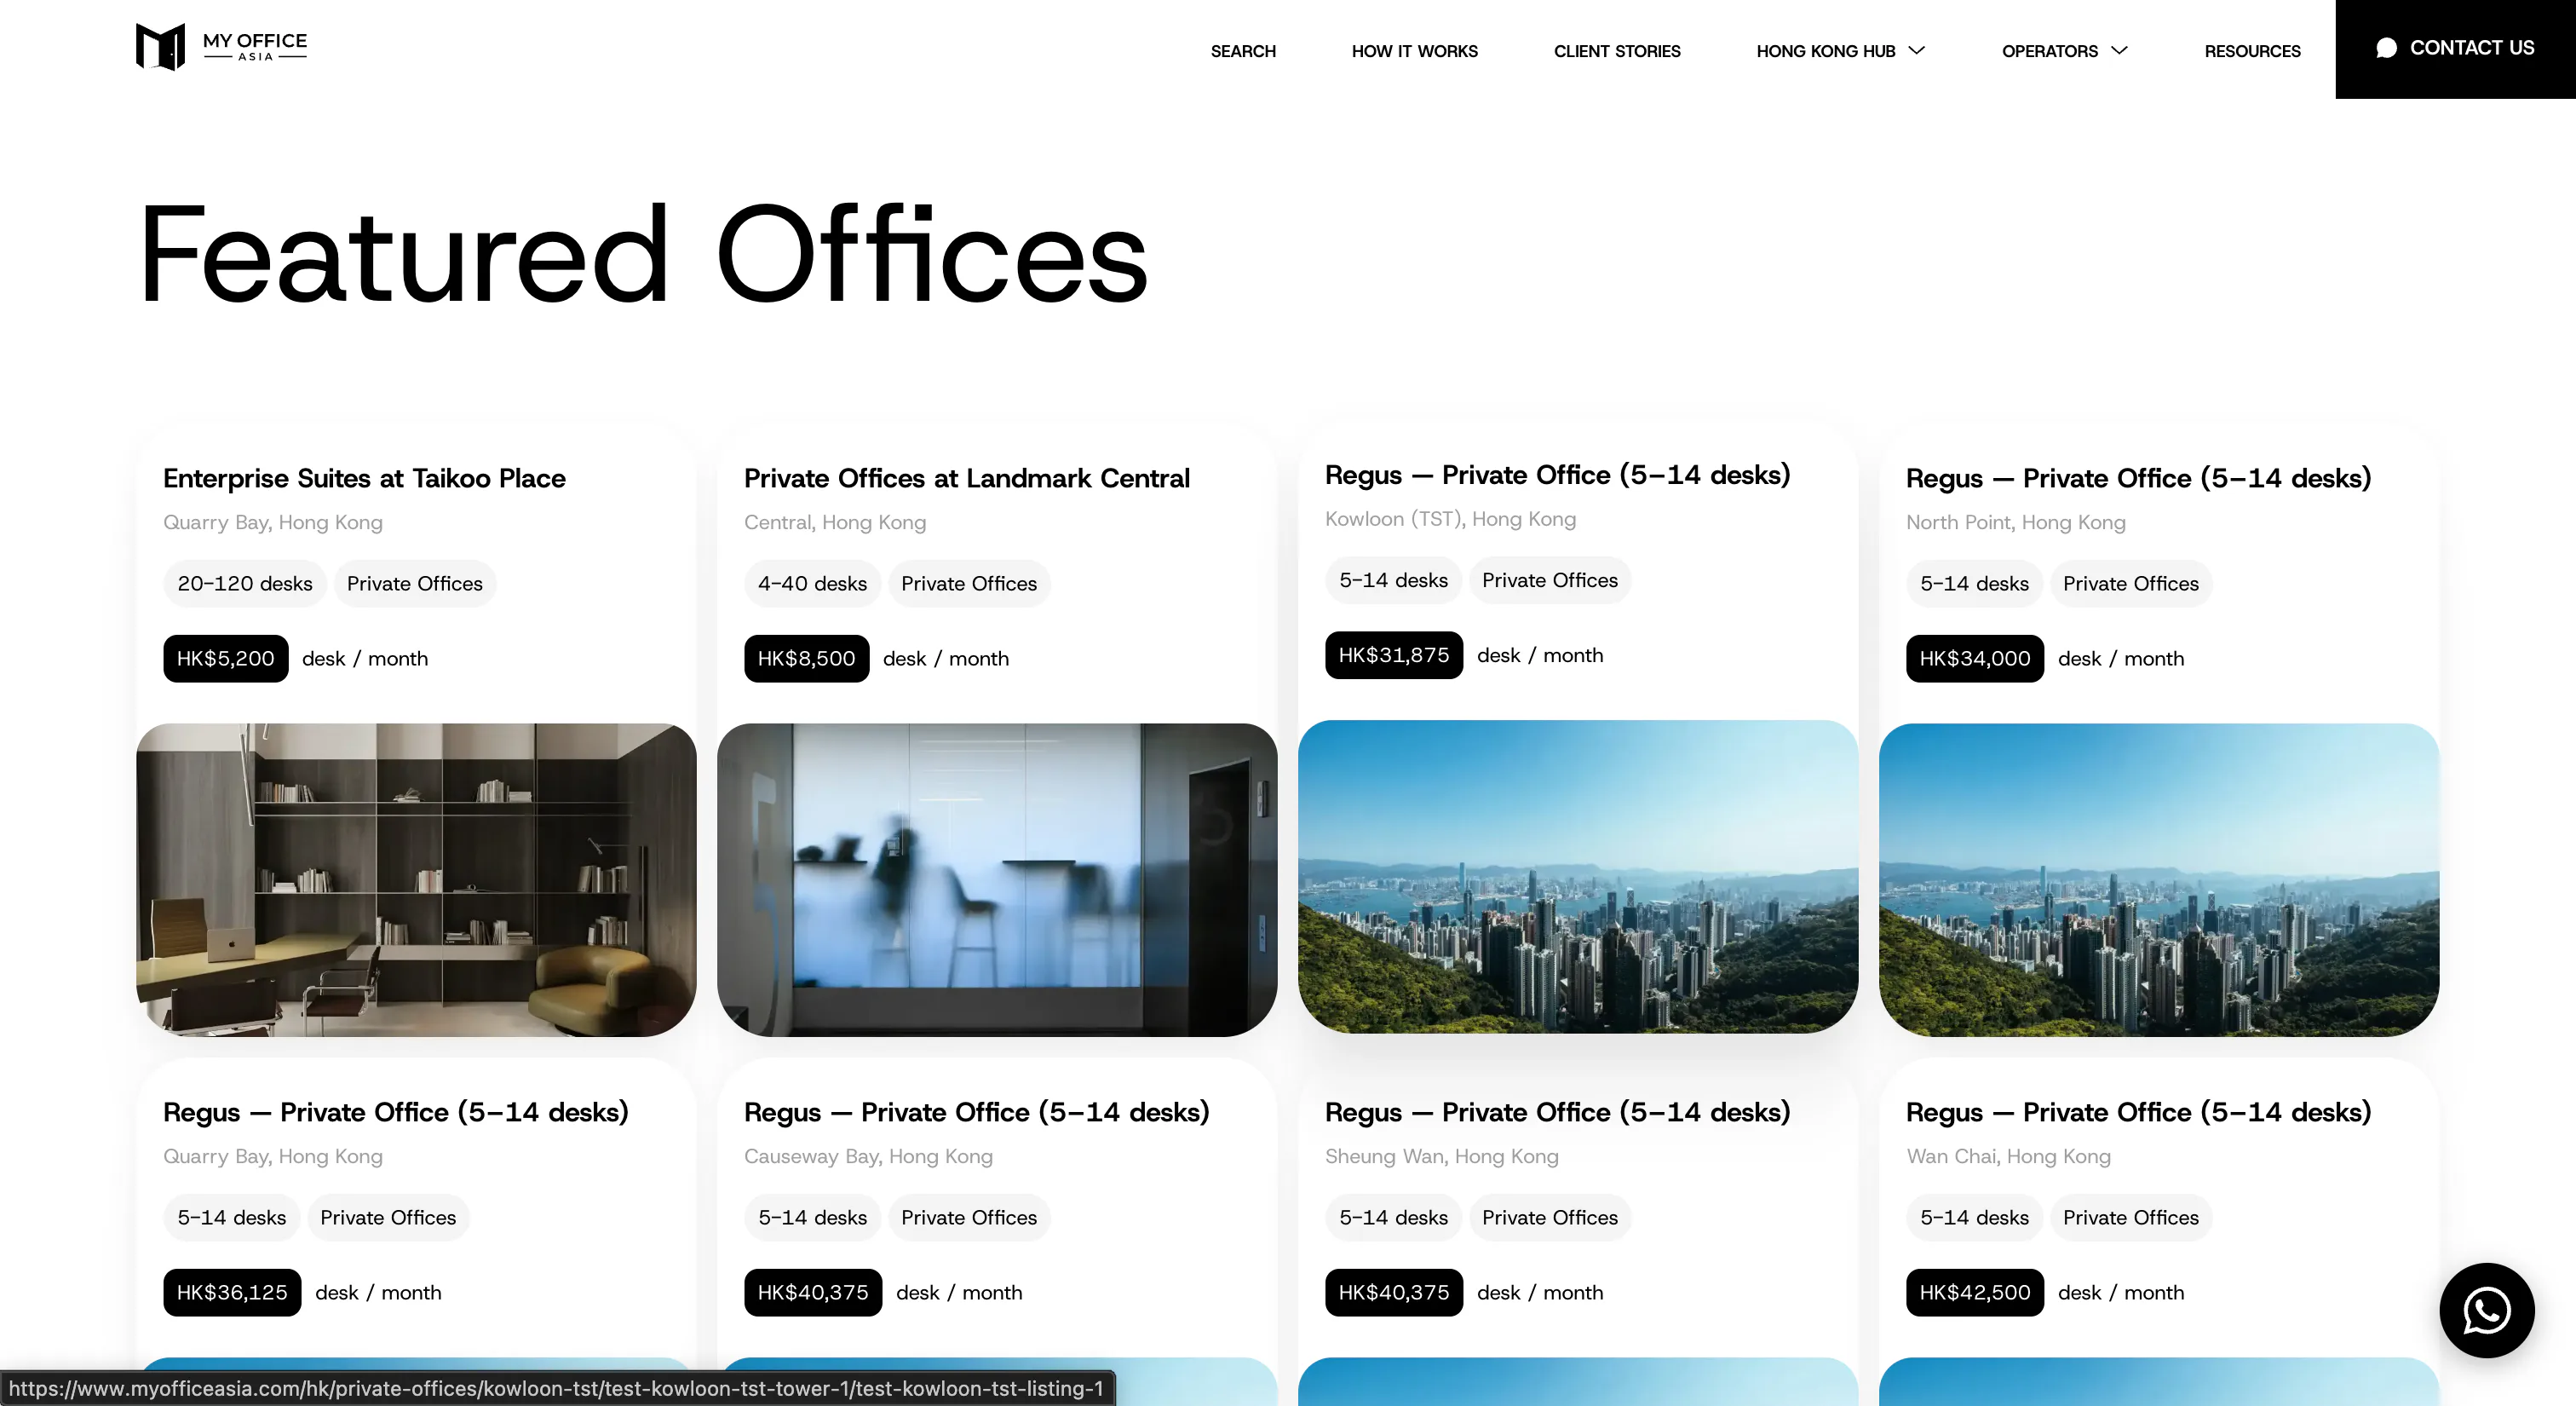Open Regus Wan Chai listing title
Viewport: 2576px width, 1406px height.
click(x=2138, y=1112)
